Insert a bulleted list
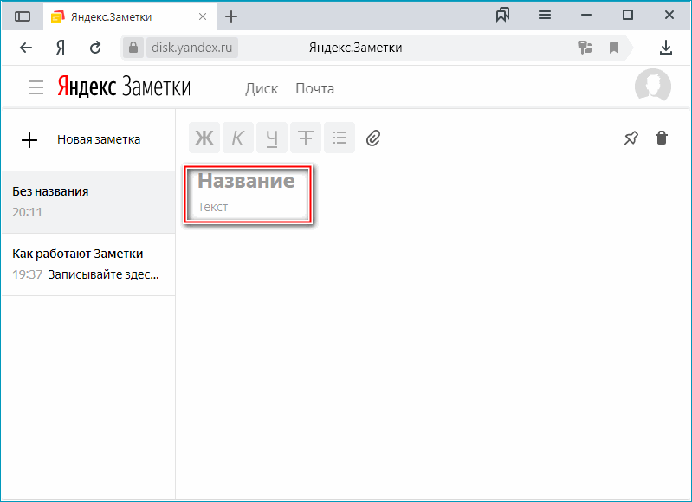The height and width of the screenshot is (502, 692). (x=340, y=138)
